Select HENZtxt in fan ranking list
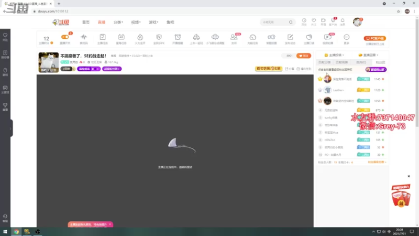Screen dimensions: 419x236 click(330, 140)
